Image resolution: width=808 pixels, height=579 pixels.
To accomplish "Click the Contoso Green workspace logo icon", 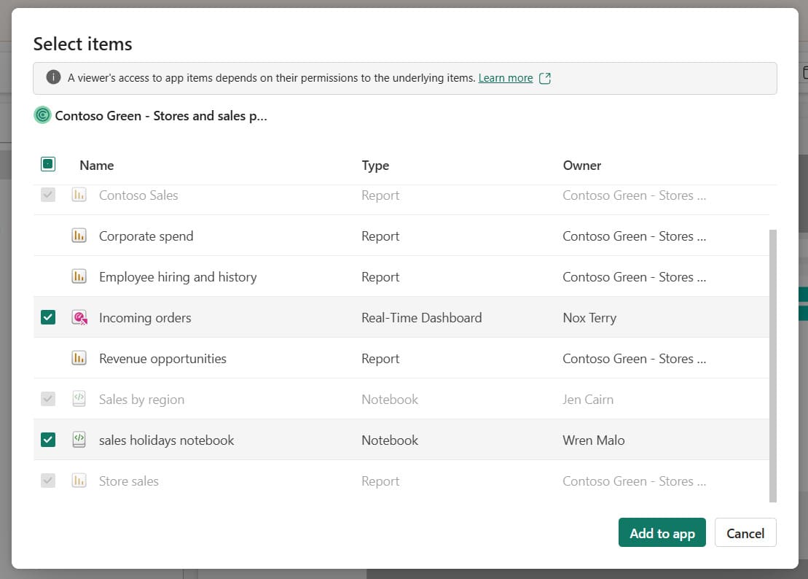I will [x=43, y=115].
